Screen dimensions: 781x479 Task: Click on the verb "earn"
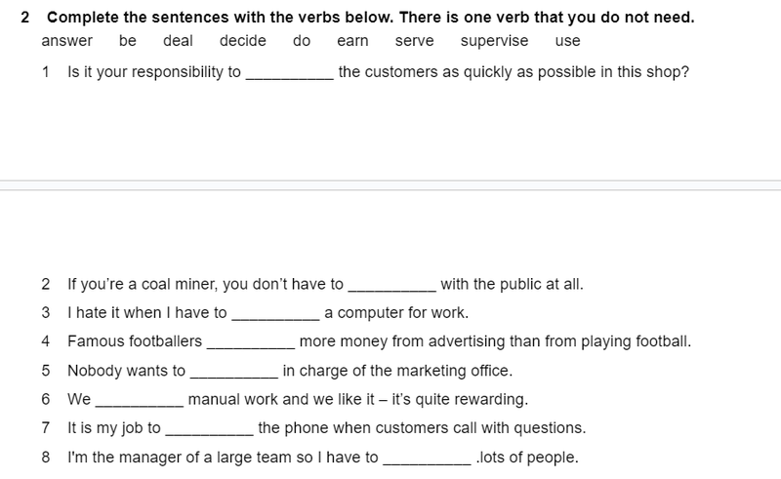tap(351, 41)
